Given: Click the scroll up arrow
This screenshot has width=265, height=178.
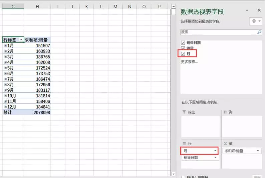Looking at the screenshot, I should click(174, 6).
